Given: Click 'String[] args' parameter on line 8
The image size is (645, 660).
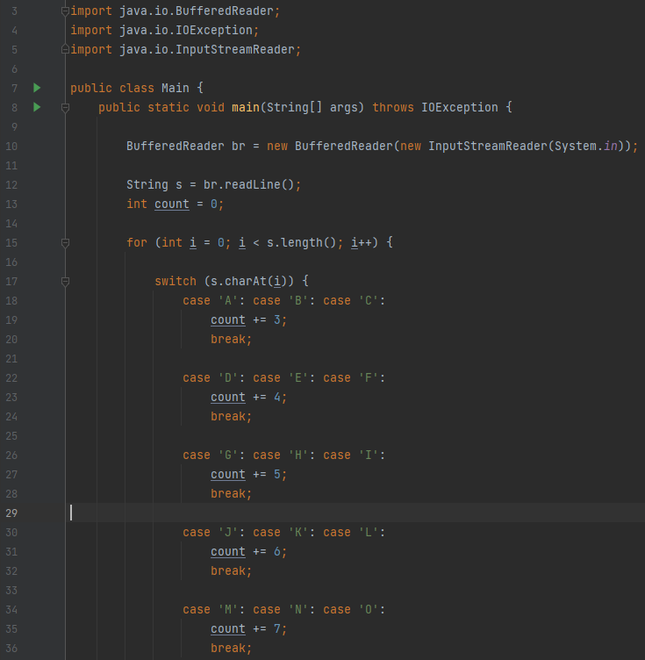Looking at the screenshot, I should click(x=312, y=107).
